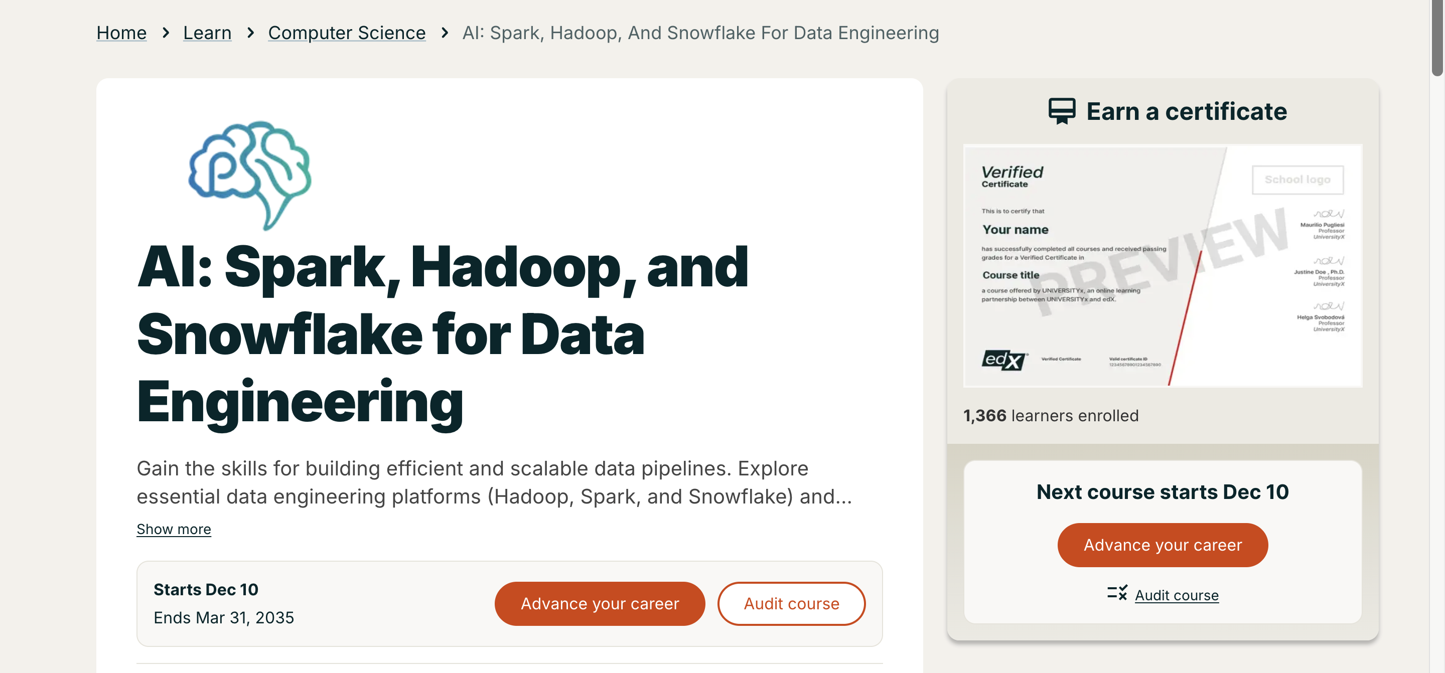Open the Learn breadcrumb page
1445x673 pixels.
(207, 33)
